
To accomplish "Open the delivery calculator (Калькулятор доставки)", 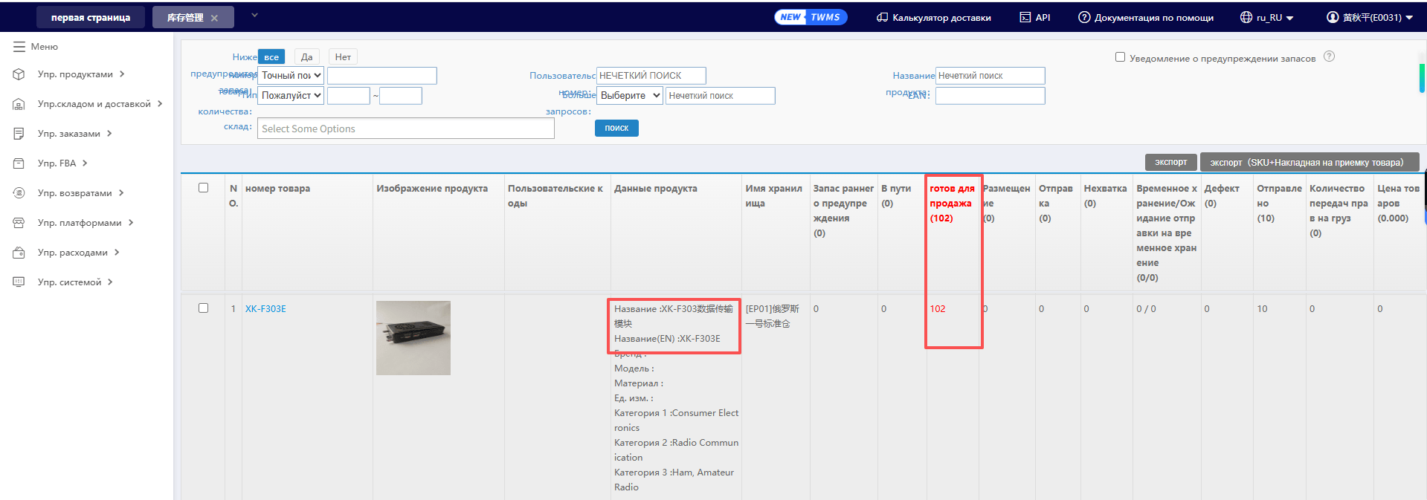I will coord(933,17).
